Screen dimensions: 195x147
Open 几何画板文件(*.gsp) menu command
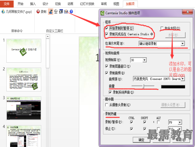tap(17, 12)
